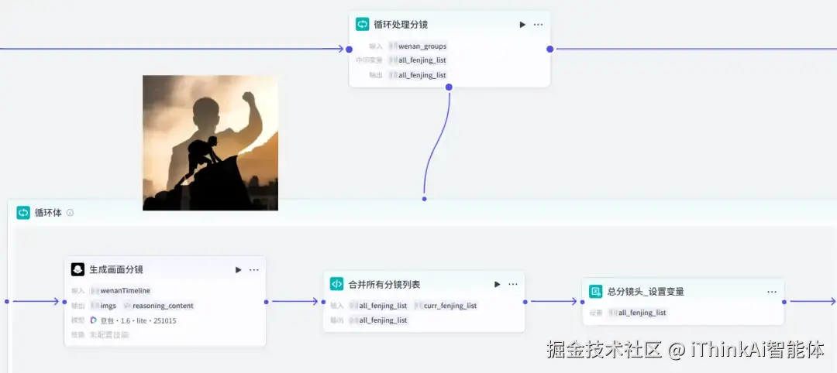Viewport: 837px width, 373px height.
Task: Open more options menu for 总分镜头_设置变量
Action: [772, 292]
